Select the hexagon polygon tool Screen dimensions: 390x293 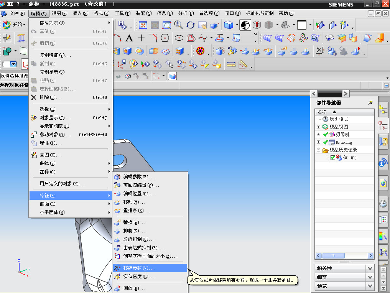(x=165, y=38)
